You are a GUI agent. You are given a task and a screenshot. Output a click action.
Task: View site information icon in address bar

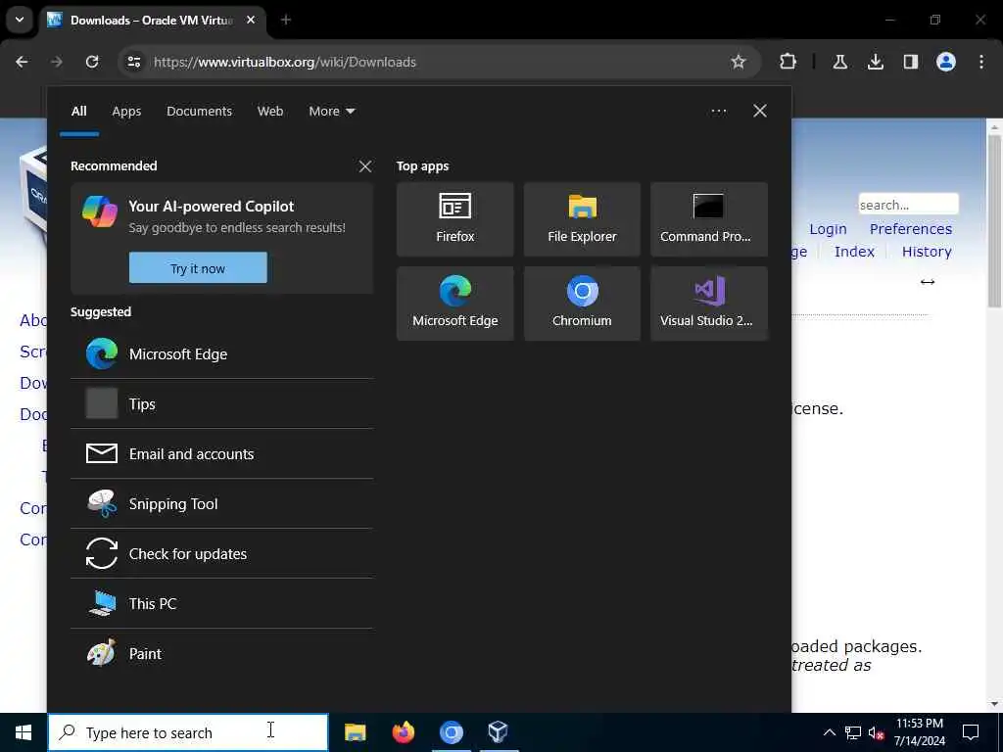(133, 62)
